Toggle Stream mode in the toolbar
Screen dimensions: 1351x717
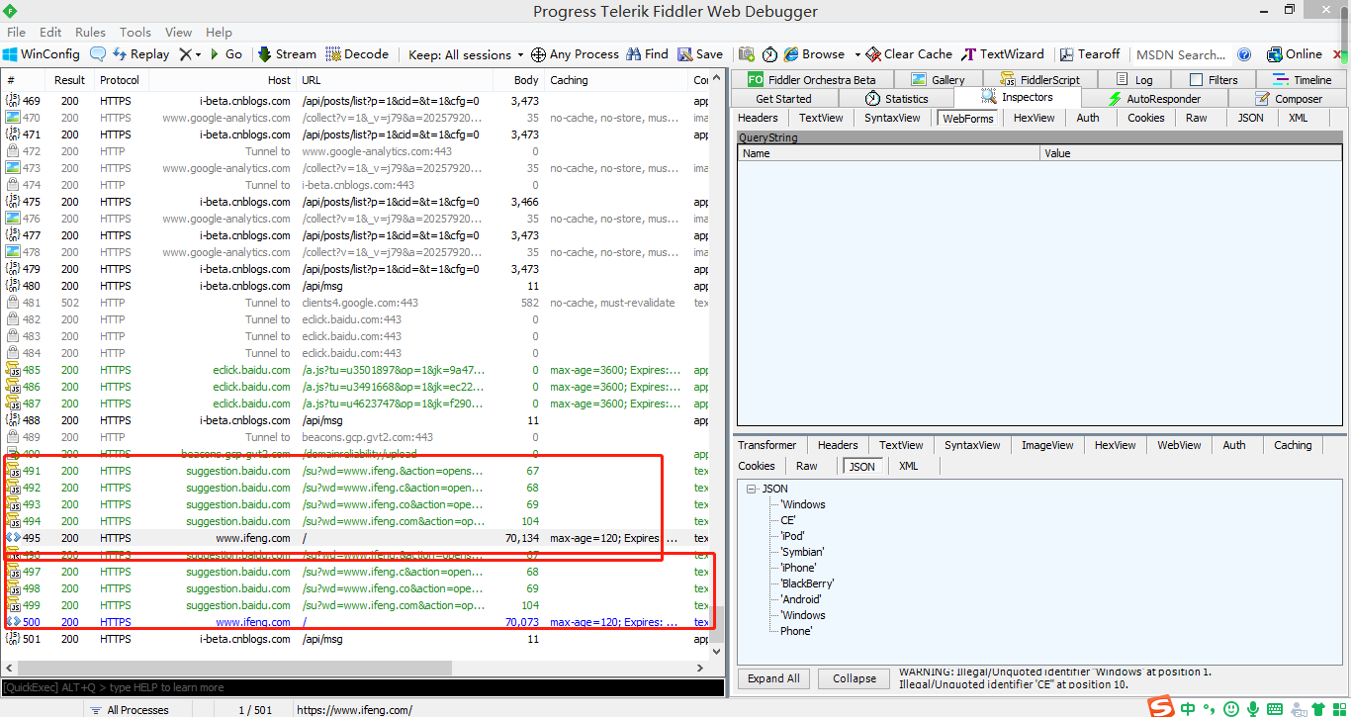coord(287,54)
